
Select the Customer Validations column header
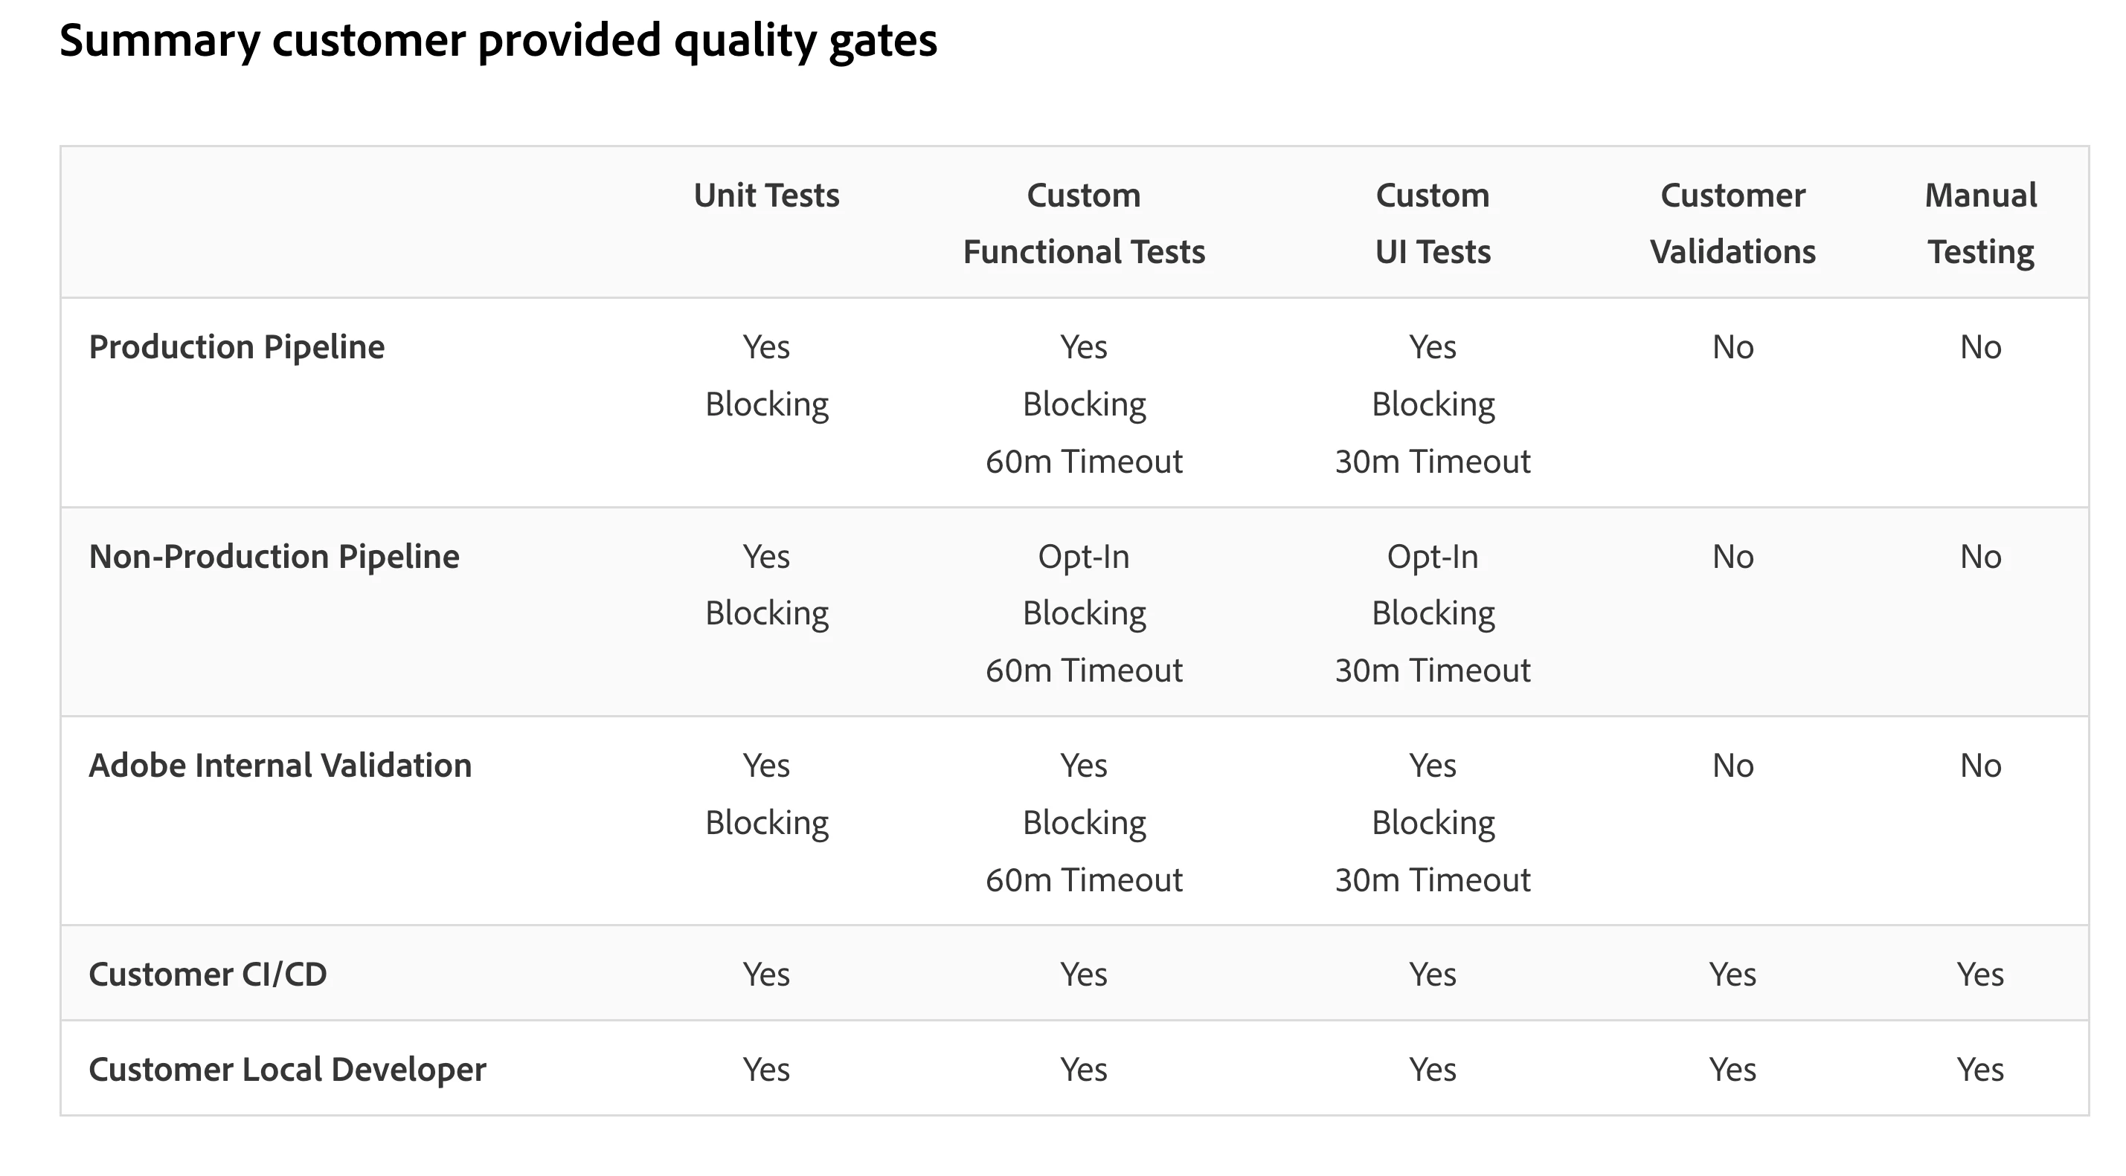tap(1732, 223)
